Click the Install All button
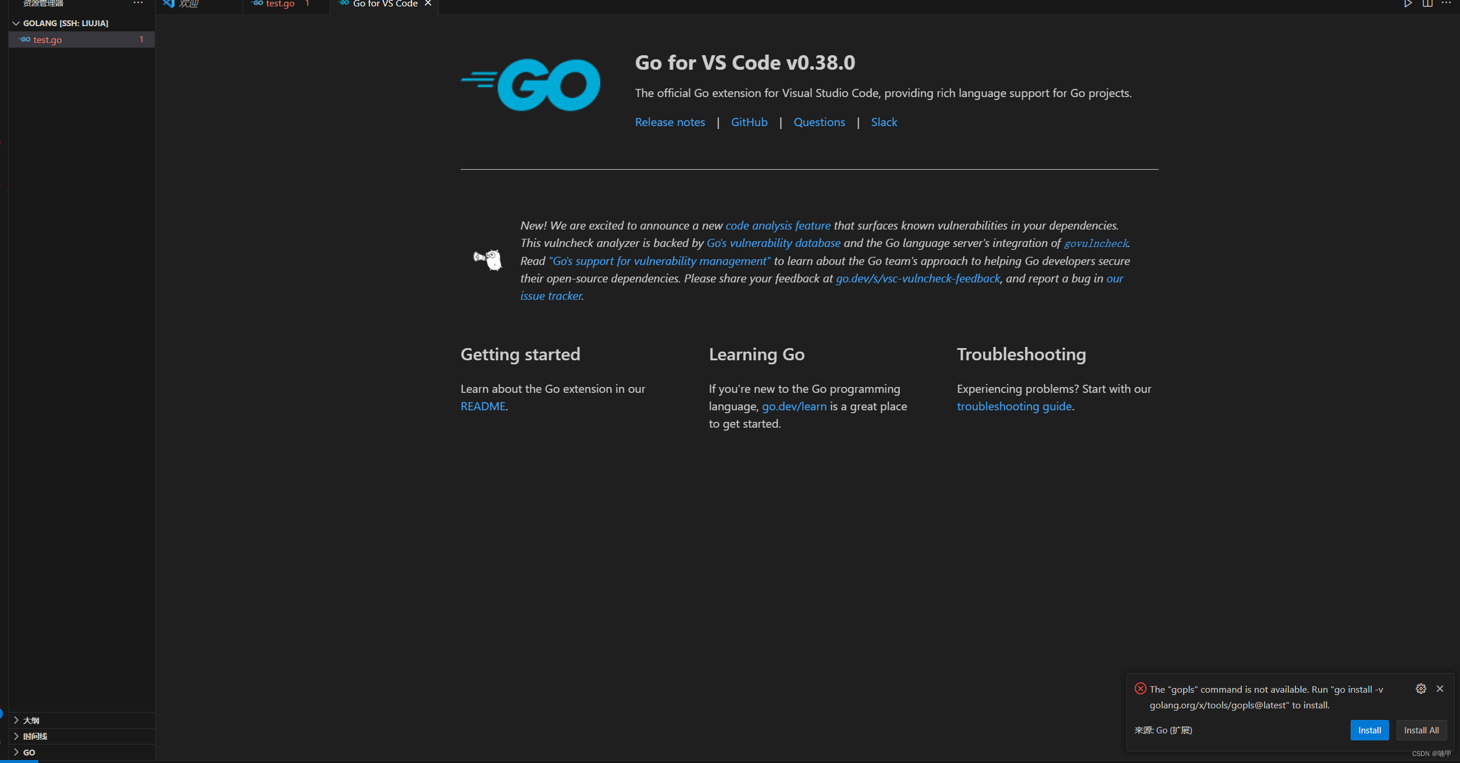Screen dimensions: 1460x763 1421,730
